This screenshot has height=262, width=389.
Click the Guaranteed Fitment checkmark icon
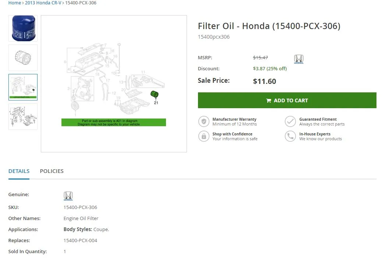tap(290, 121)
